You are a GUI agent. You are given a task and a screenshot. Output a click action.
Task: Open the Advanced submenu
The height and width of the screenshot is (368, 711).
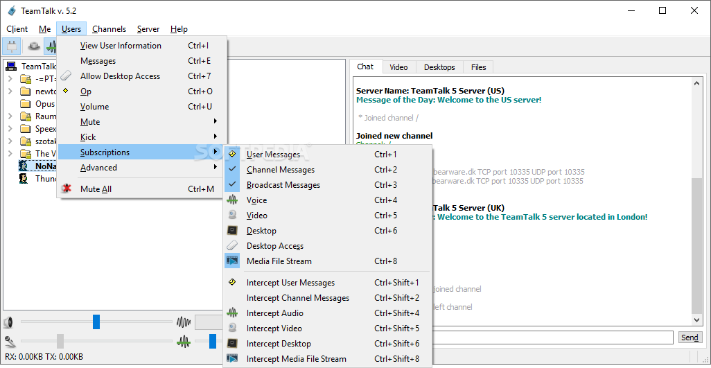(142, 167)
